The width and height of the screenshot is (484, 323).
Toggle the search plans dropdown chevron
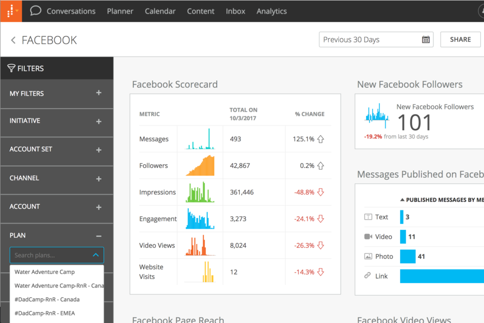point(96,255)
